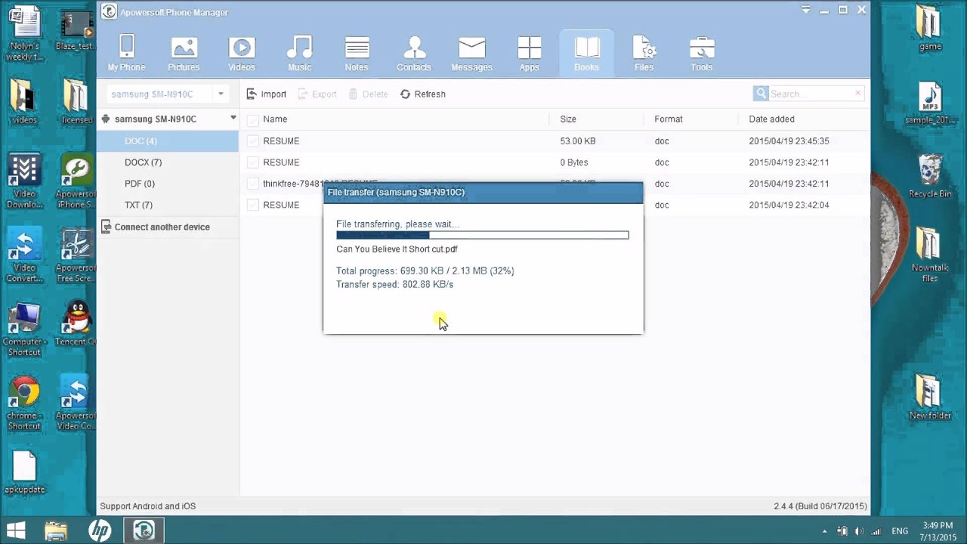Check the first RESUME row checkbox

click(253, 141)
